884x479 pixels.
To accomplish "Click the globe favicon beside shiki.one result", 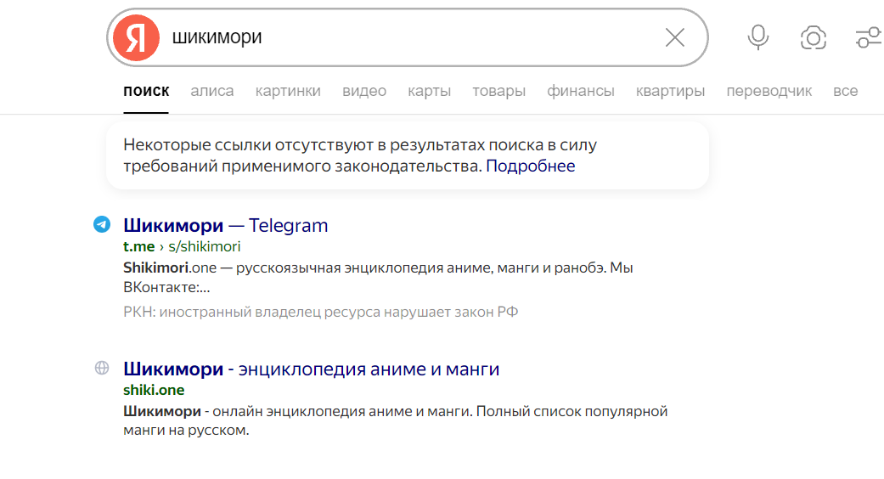I will [x=102, y=369].
